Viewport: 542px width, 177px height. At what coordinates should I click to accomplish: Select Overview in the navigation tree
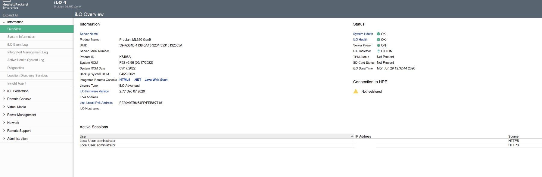point(37,29)
